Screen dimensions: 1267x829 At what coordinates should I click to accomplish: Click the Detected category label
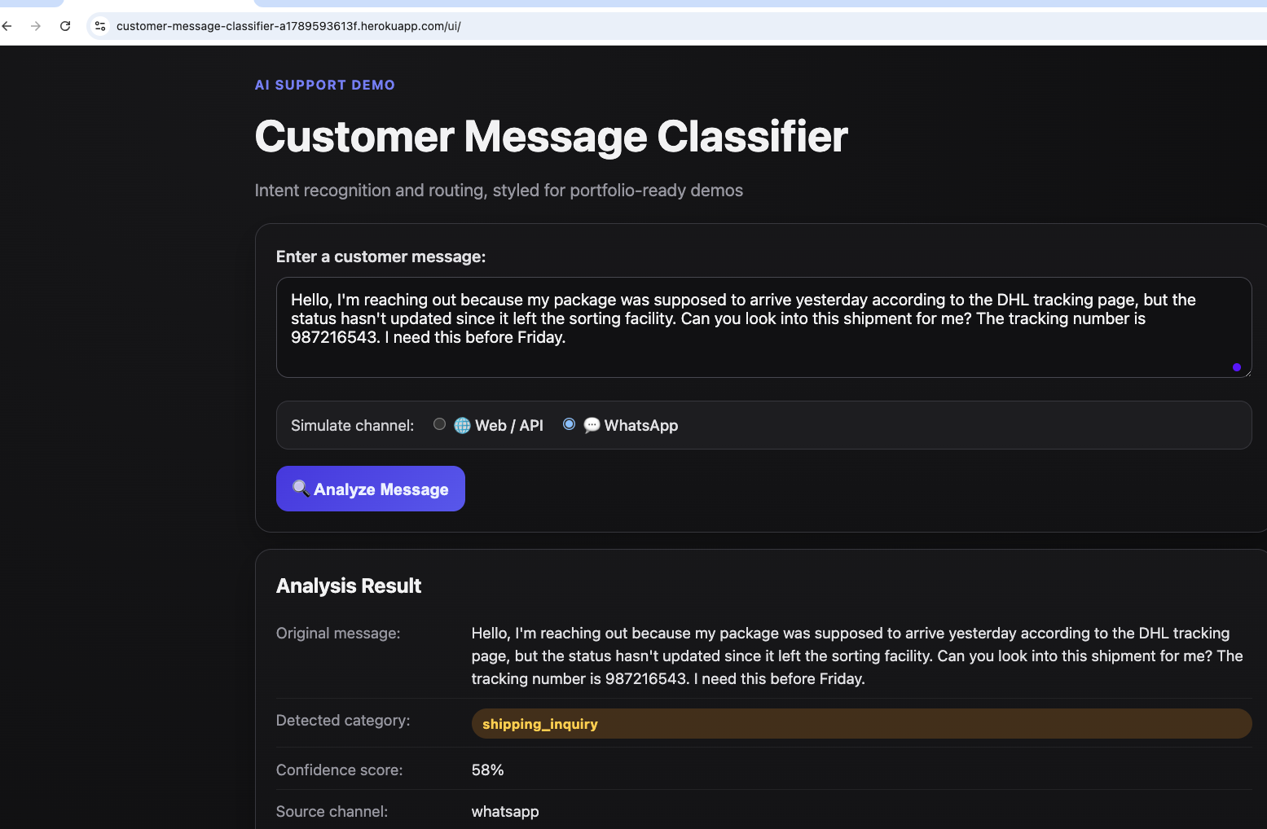[x=343, y=721]
